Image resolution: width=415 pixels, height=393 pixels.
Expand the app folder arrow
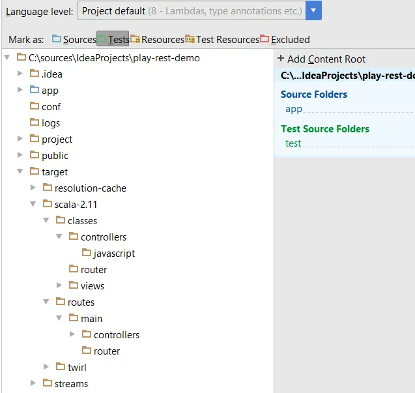pyautogui.click(x=20, y=89)
